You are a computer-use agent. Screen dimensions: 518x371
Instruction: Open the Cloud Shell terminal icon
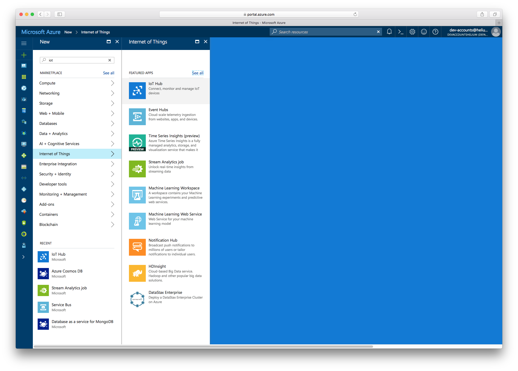pyautogui.click(x=401, y=32)
